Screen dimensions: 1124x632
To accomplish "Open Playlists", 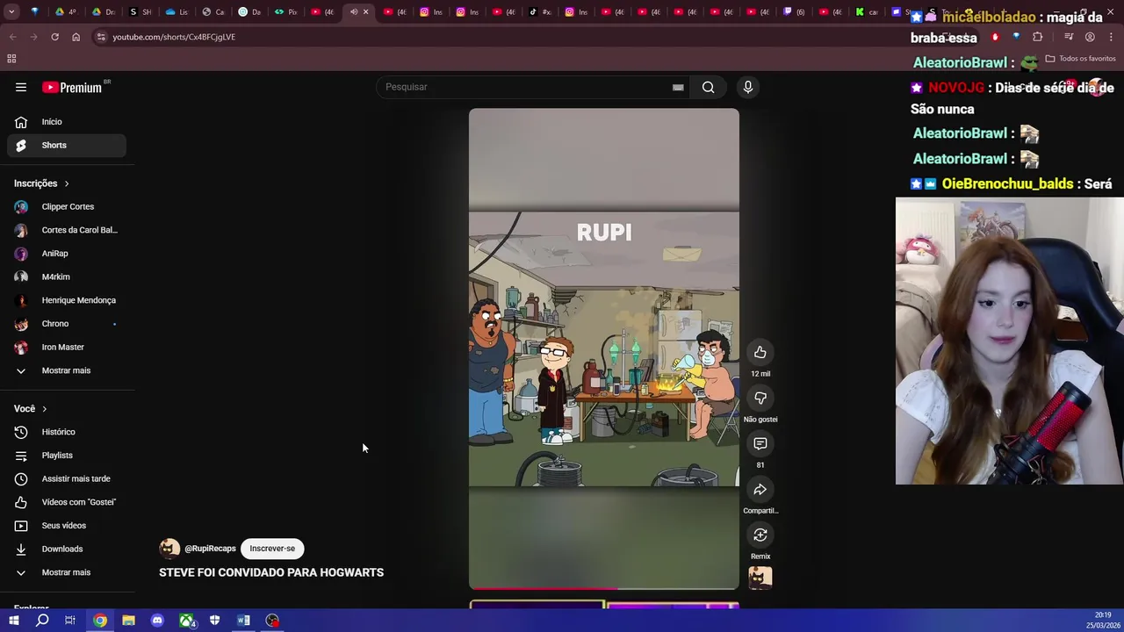I will [x=67, y=456].
